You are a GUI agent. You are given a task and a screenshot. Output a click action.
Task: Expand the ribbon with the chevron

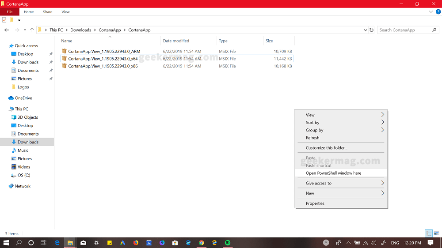point(431,12)
